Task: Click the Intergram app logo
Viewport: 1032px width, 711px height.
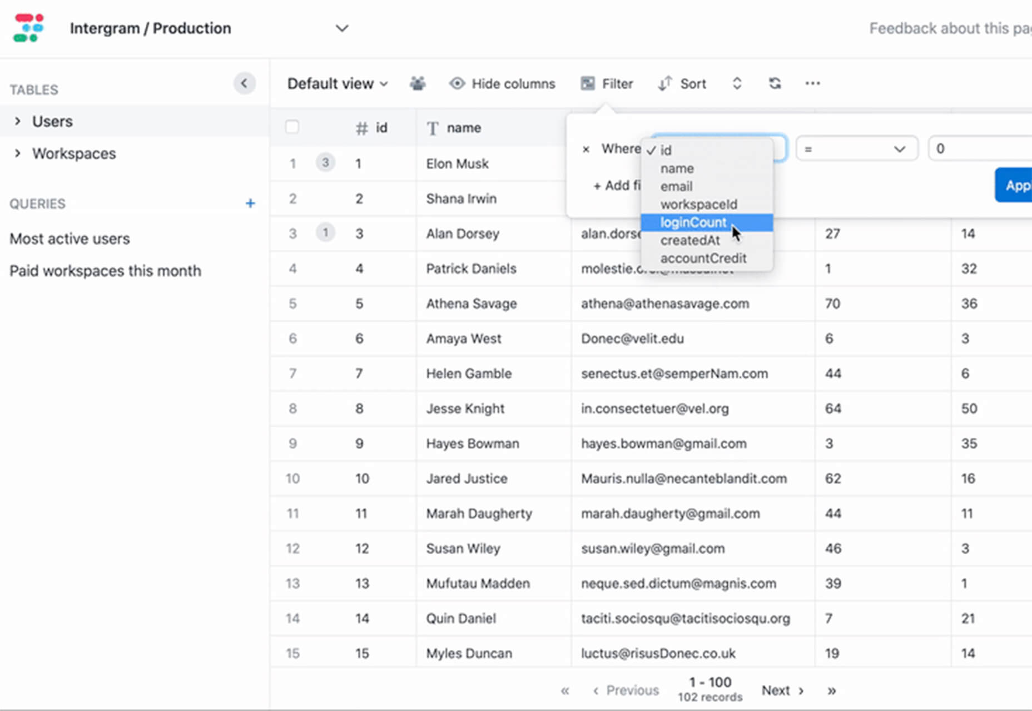Action: coord(28,28)
